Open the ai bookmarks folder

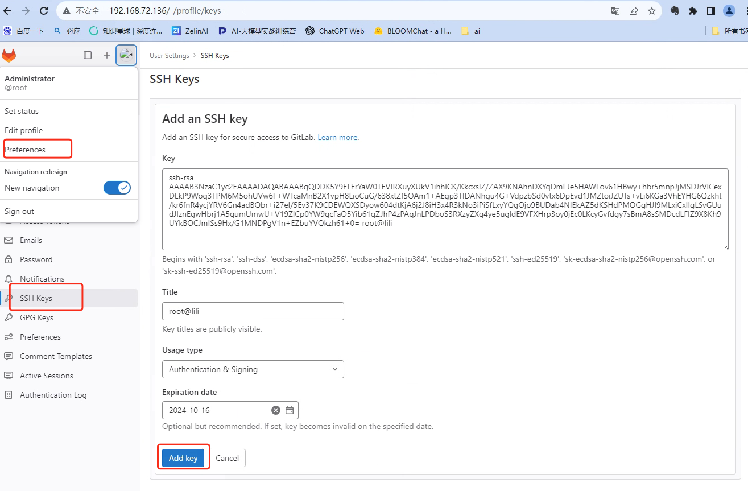[470, 31]
